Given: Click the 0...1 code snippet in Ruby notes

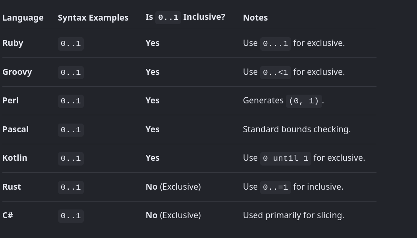Looking at the screenshot, I should 276,44.
